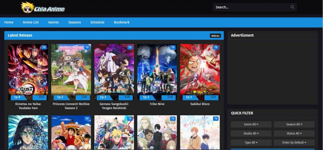Click SUB badge on Kimetsu no Yaiba
323x150 pixels.
click(39, 97)
